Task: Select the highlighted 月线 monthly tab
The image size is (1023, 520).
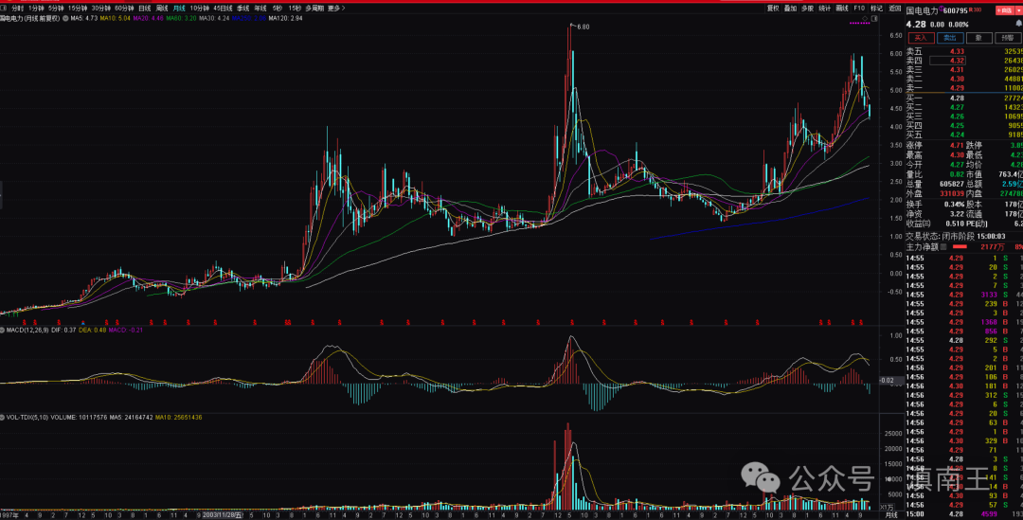Action: (179, 9)
